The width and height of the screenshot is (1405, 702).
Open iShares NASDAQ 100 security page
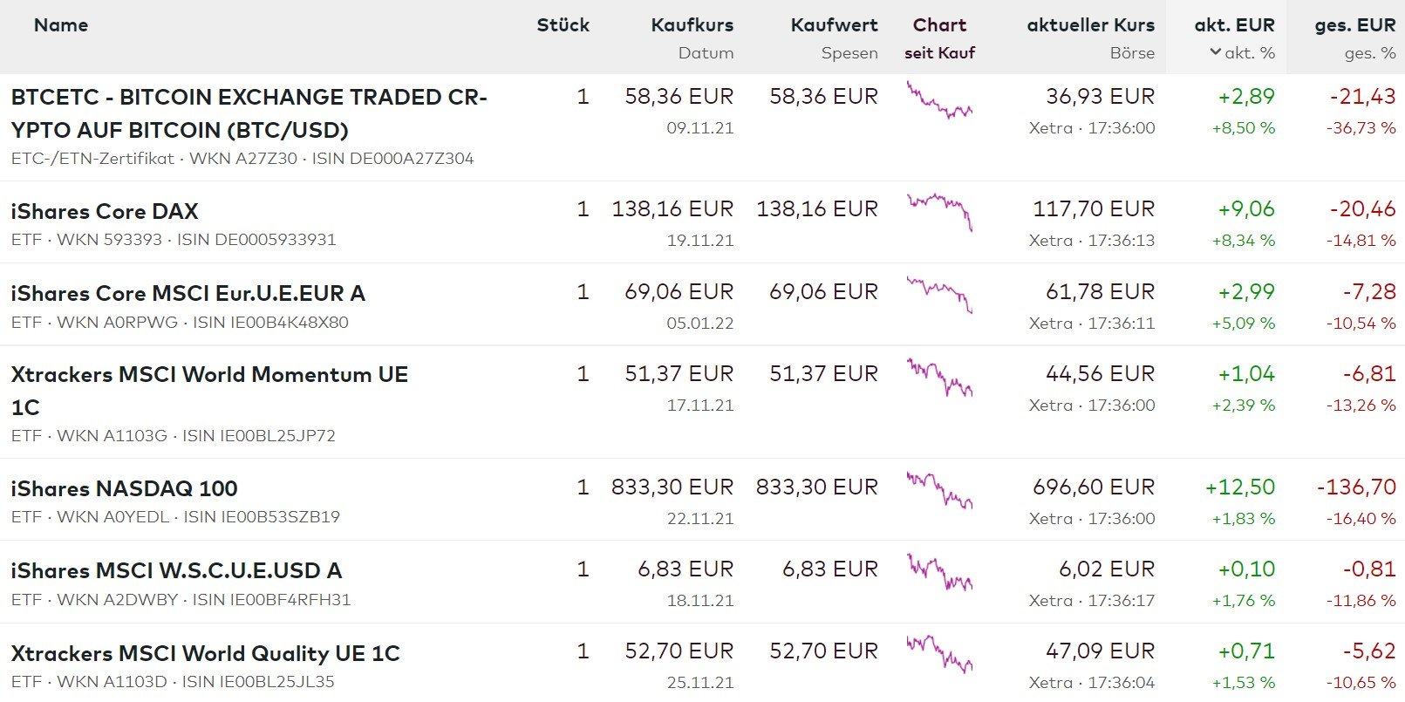tap(124, 489)
